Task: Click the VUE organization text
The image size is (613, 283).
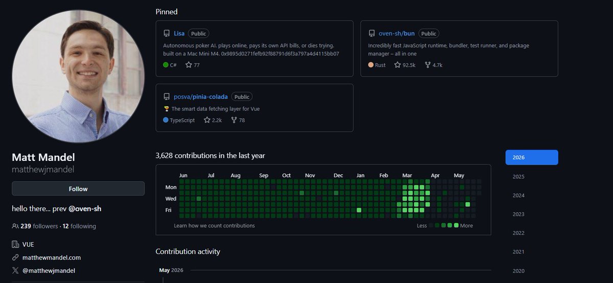Action: 28,245
